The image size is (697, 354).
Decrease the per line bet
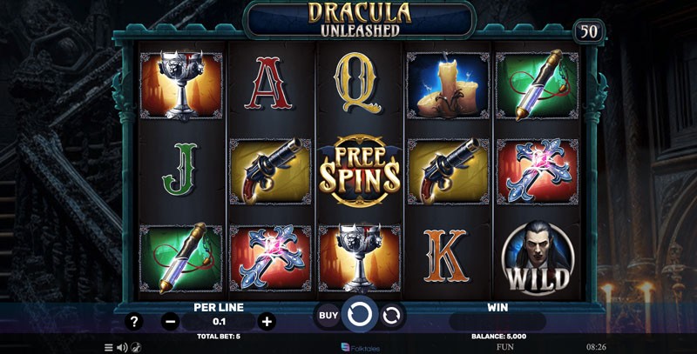(x=170, y=321)
